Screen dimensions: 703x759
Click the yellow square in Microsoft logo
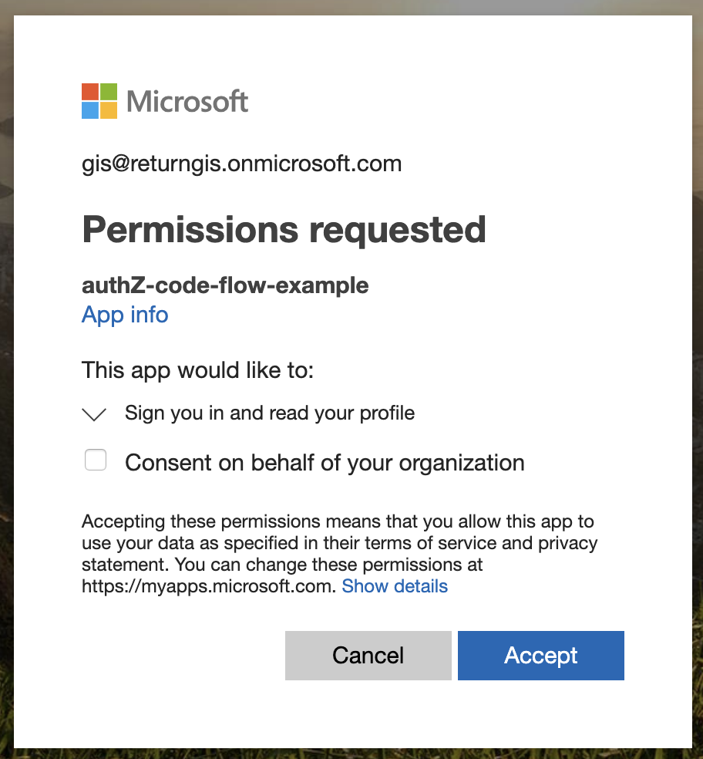coord(109,110)
